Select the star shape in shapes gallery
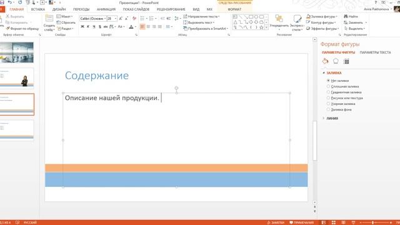 tap(261, 27)
